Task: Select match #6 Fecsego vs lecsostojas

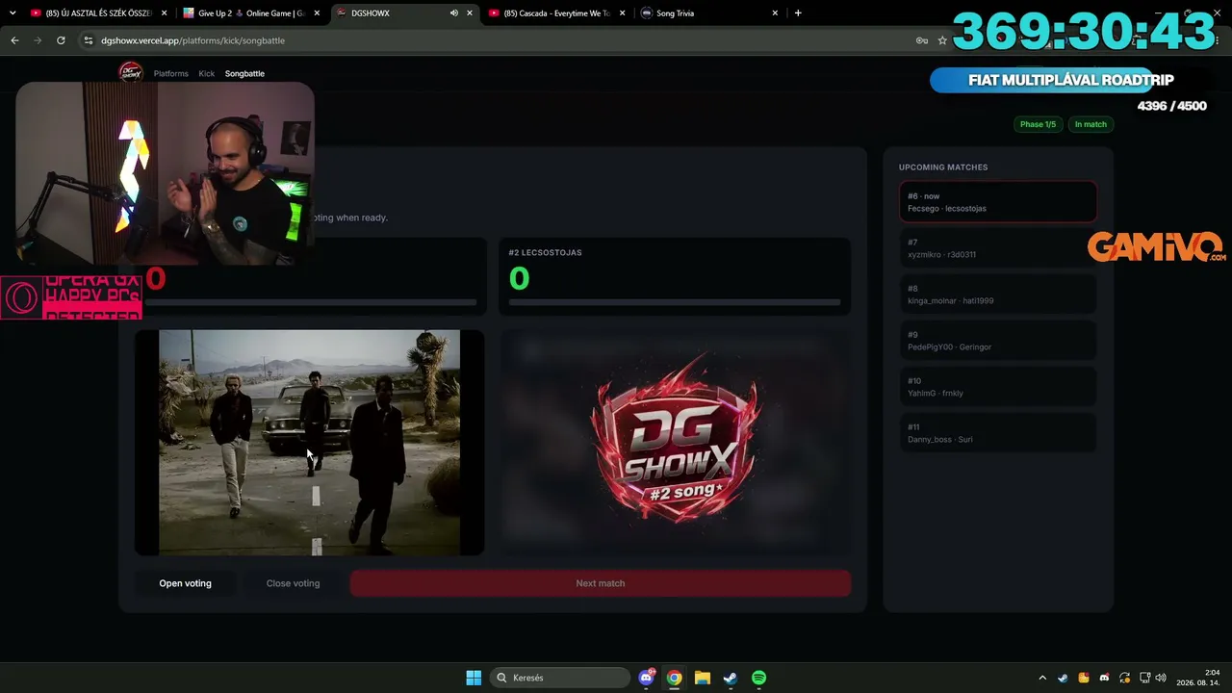Action: (x=998, y=202)
